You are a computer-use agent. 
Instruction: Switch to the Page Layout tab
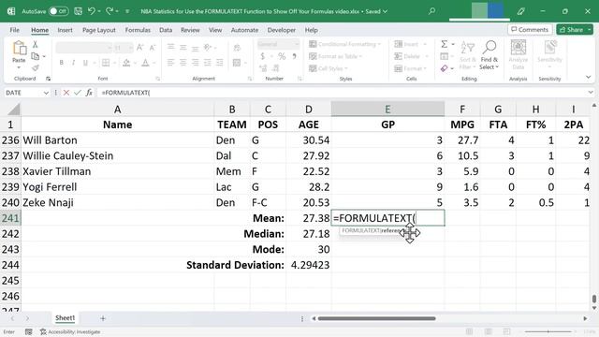point(99,30)
